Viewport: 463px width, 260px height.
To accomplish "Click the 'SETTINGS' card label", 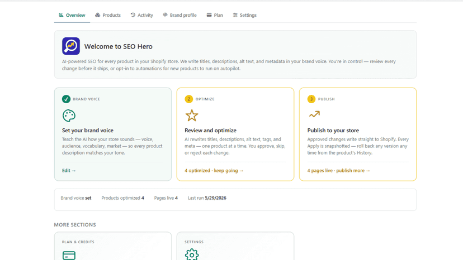I will click(194, 242).
